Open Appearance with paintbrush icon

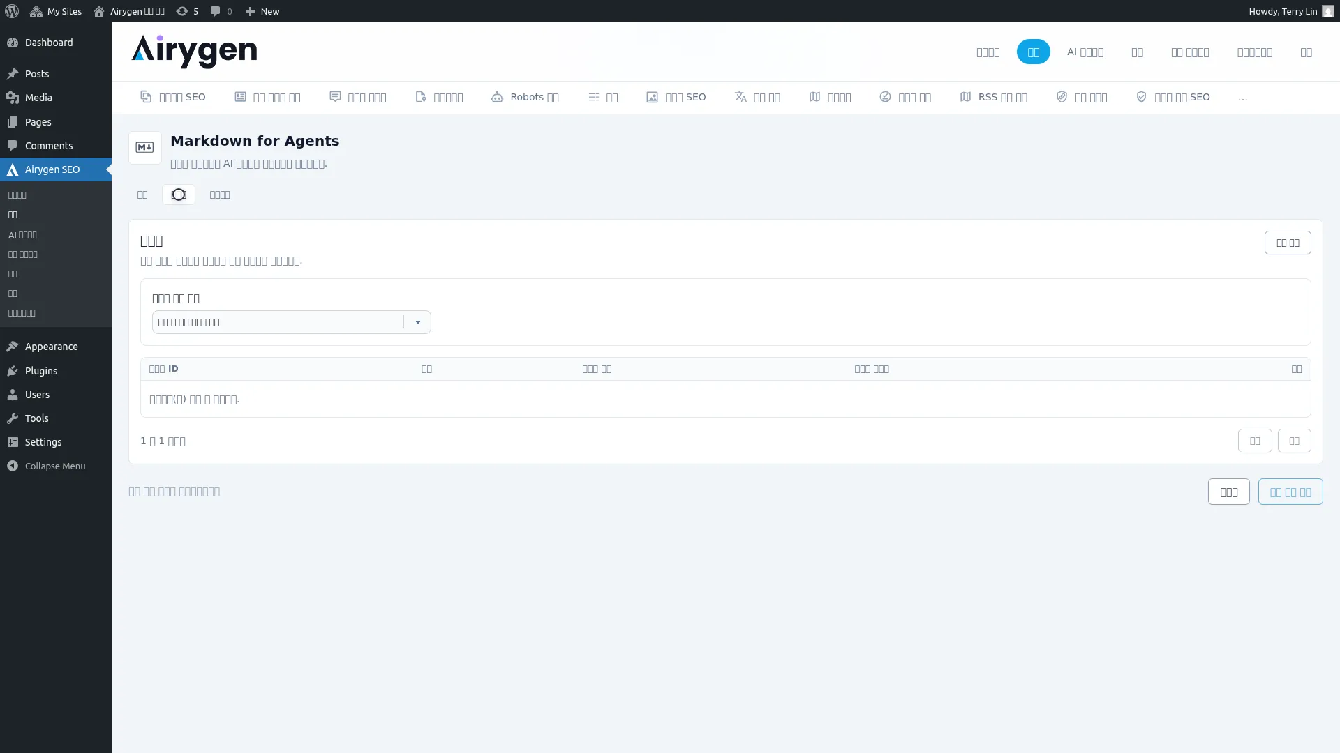pos(56,347)
